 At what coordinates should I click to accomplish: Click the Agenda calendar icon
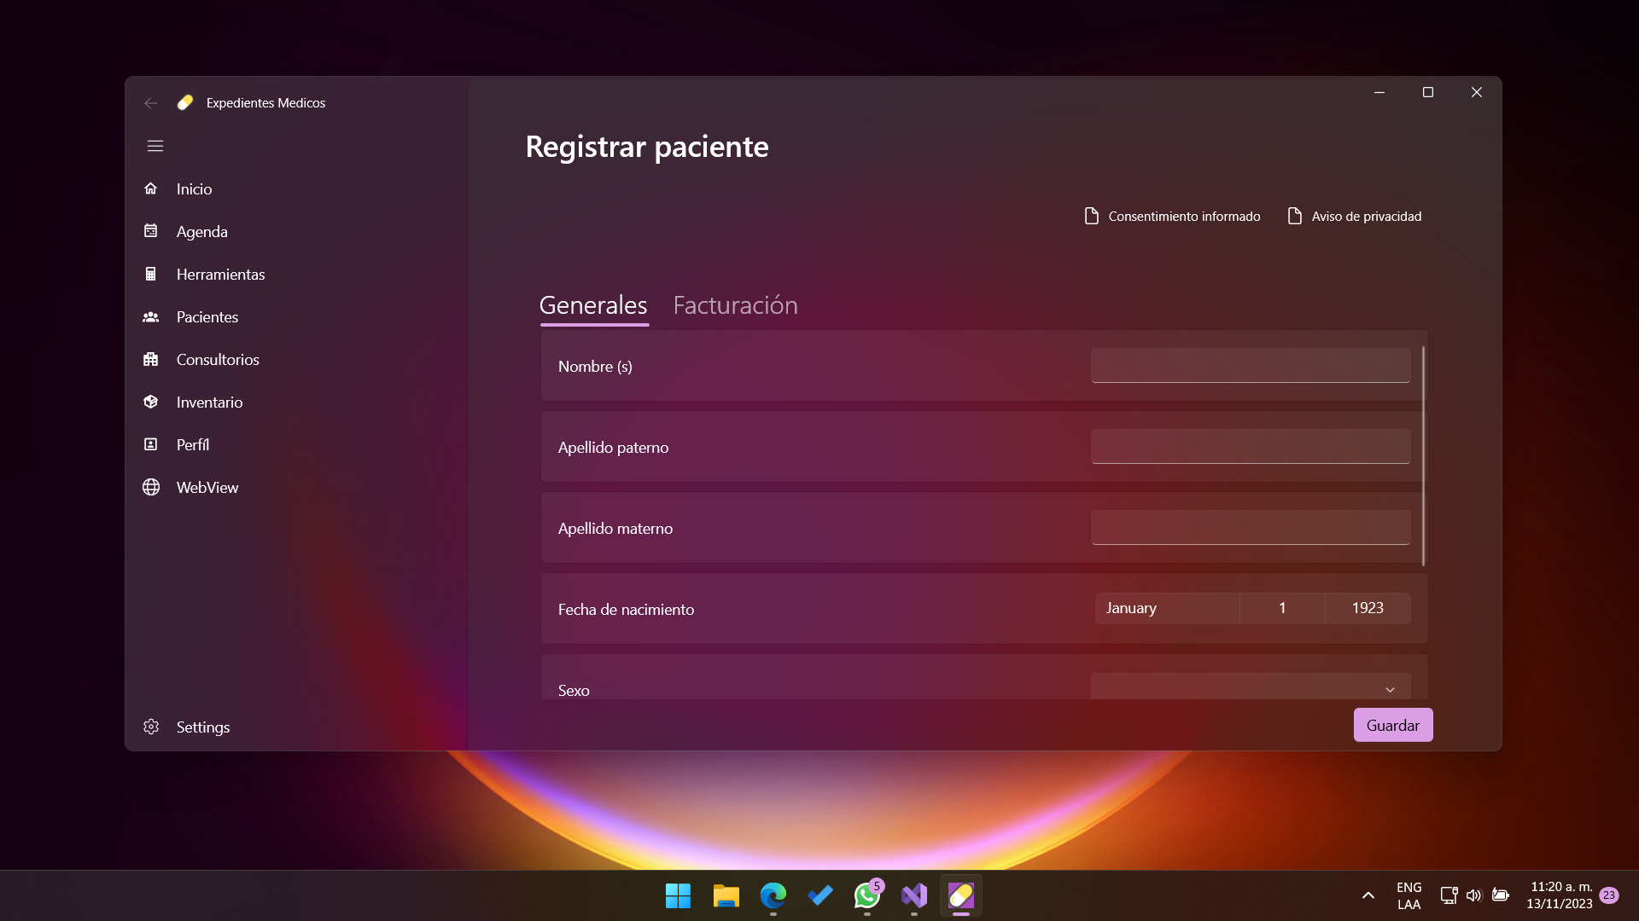click(151, 231)
